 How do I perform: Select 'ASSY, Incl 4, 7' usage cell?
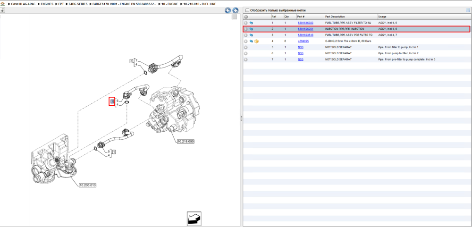point(388,35)
